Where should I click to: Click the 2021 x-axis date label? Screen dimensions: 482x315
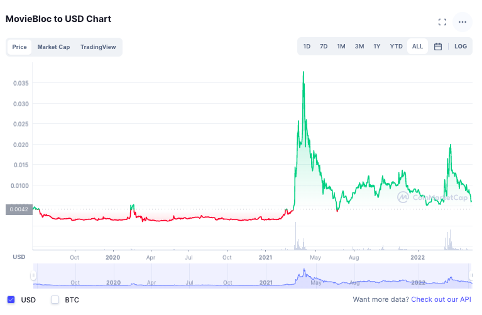click(x=265, y=258)
